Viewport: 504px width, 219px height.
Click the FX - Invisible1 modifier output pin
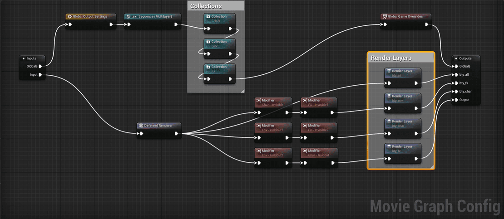[332, 113]
